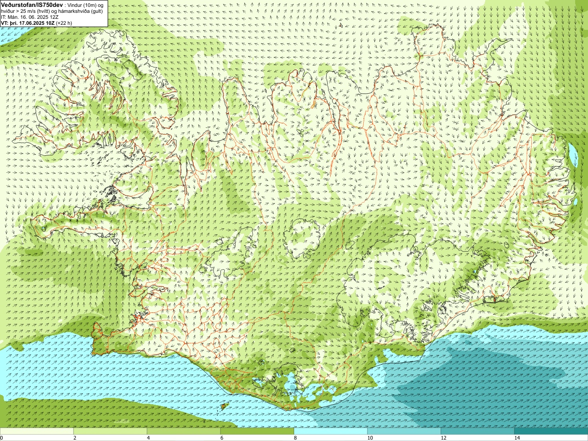Image resolution: width=588 pixels, height=441 pixels.
Task: Click the '4' tick label on the color scale
Action: coord(148,438)
